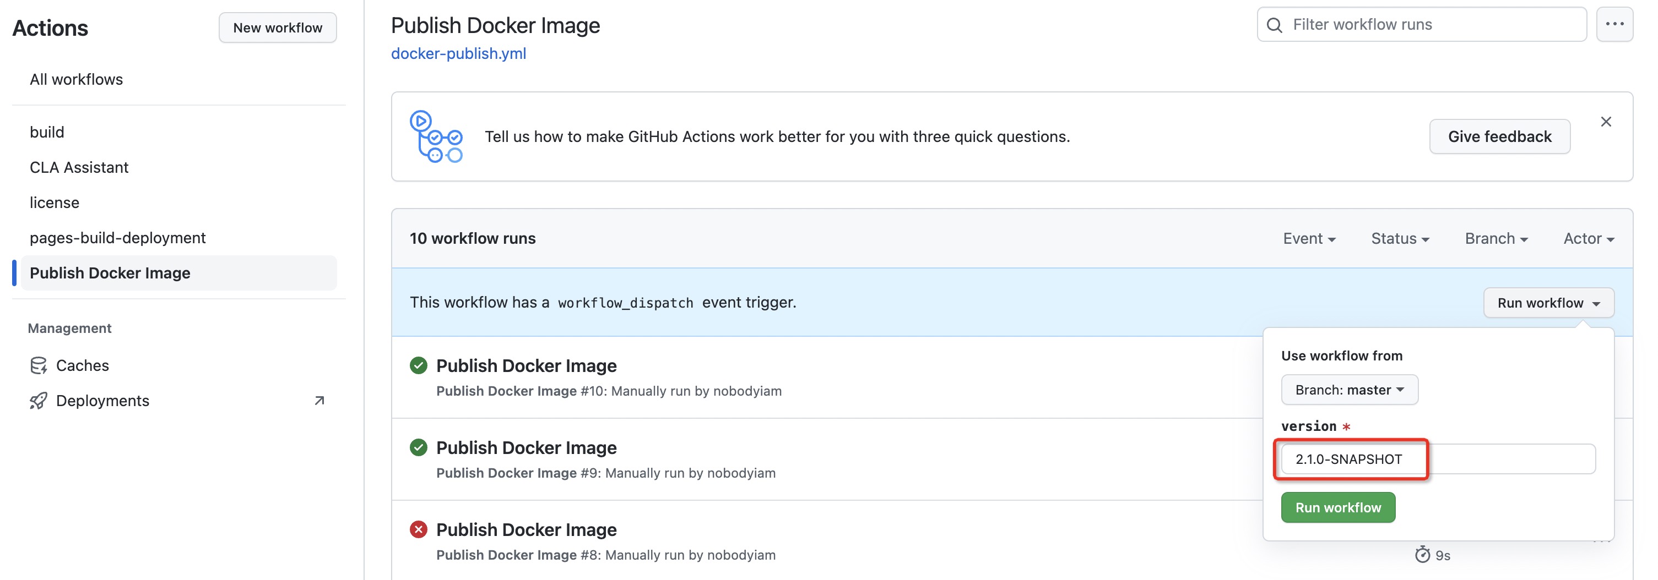Click the success check icon on run #9

point(419,447)
